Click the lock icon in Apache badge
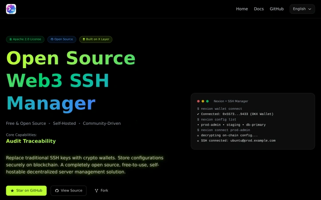This screenshot has height=200, width=321. [11, 39]
